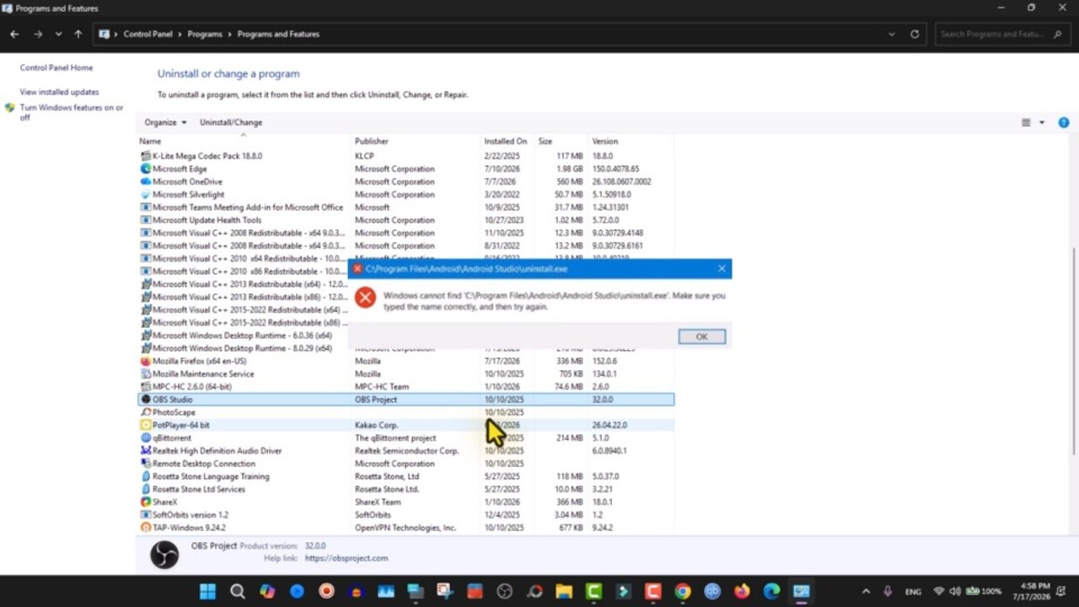Open the blue Help icon
The width and height of the screenshot is (1079, 607).
click(1064, 122)
